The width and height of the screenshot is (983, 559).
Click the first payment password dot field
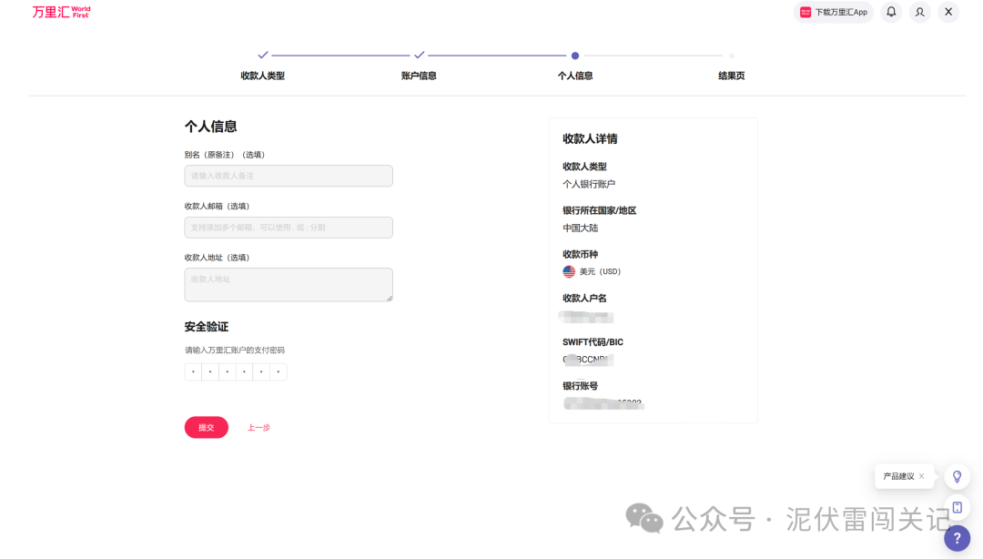[192, 371]
